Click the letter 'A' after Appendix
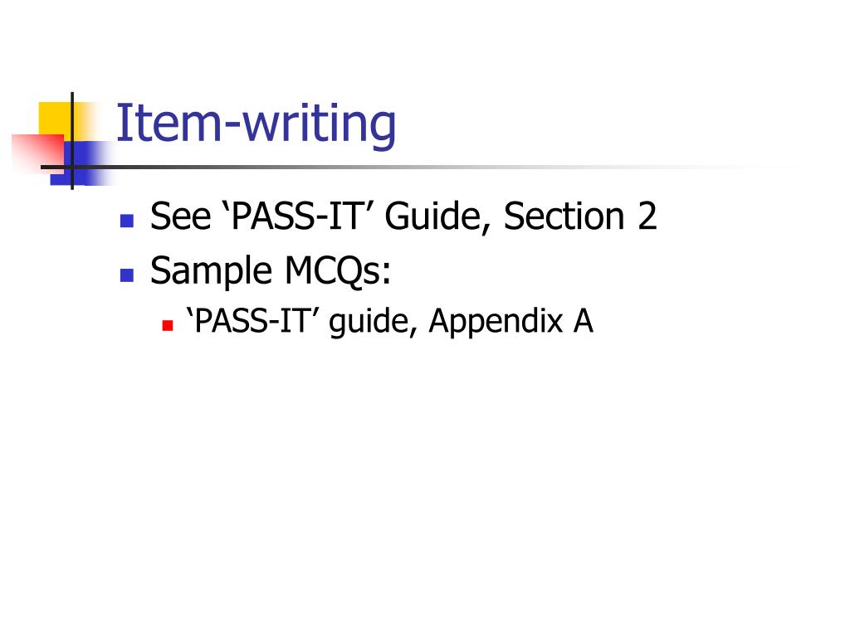Image resolution: width=850 pixels, height=637 pixels. click(x=584, y=321)
